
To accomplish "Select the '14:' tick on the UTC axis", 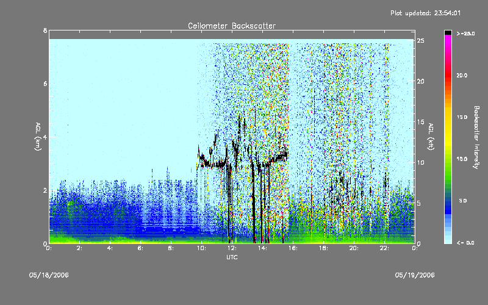I will pyautogui.click(x=263, y=248).
